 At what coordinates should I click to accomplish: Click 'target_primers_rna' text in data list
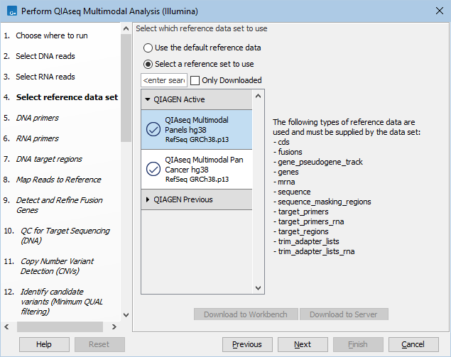tap(311, 221)
